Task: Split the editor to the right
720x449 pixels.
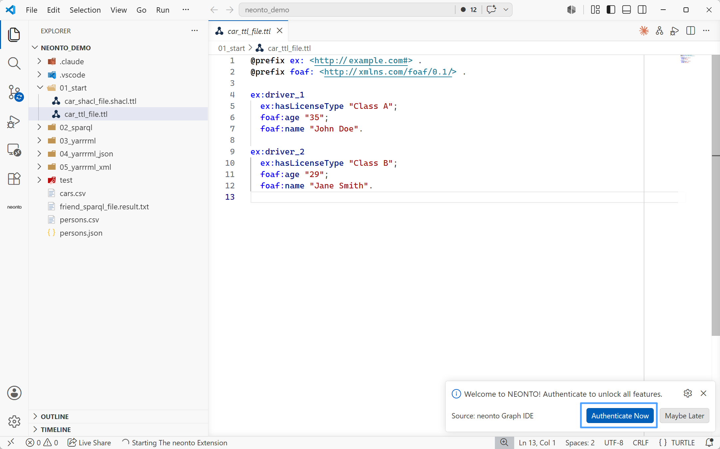Action: pos(691,31)
